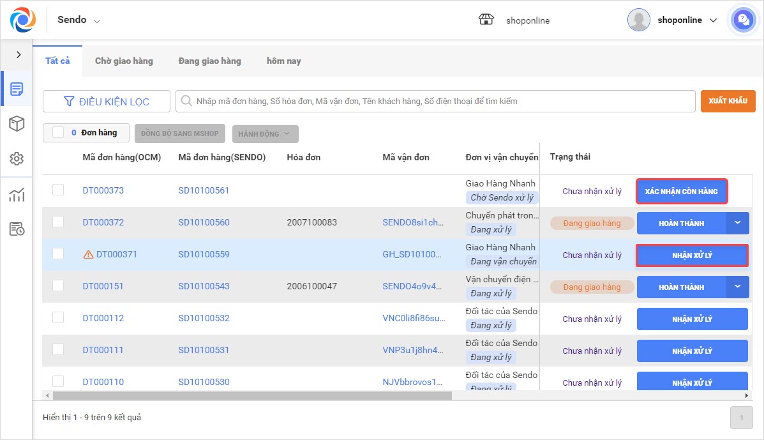Open the product box icon in sidebar
This screenshot has width=764, height=440.
coord(17,124)
